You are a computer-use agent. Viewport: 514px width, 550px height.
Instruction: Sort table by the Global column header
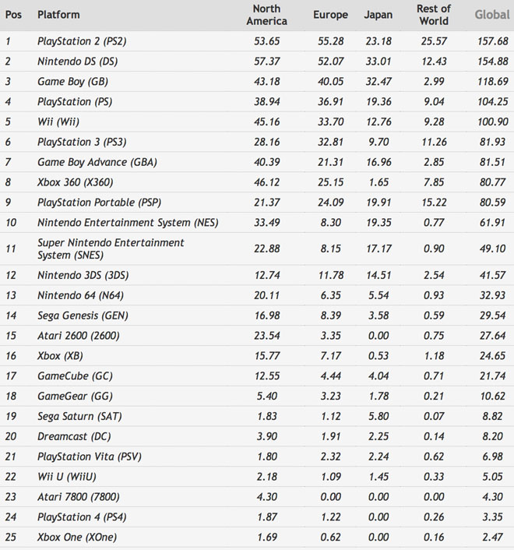(x=492, y=15)
